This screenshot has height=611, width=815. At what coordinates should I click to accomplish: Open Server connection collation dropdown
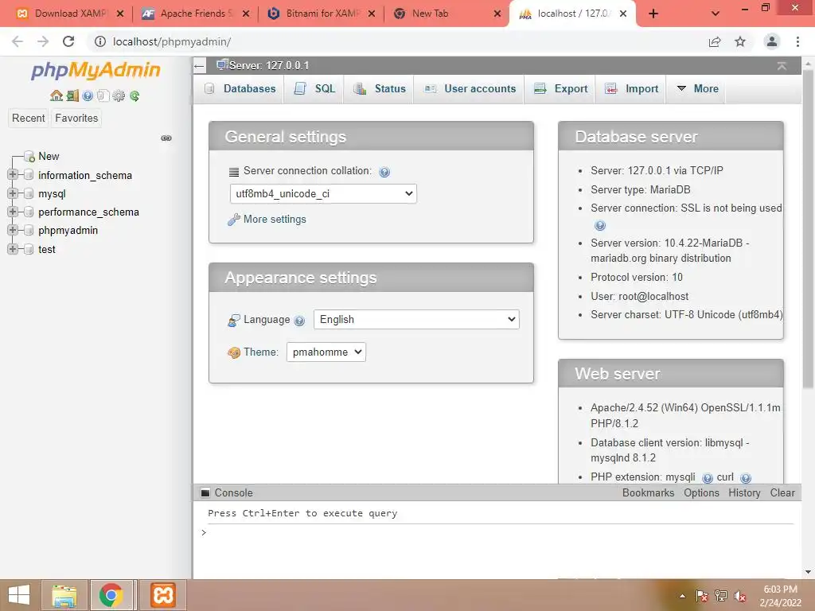point(323,194)
